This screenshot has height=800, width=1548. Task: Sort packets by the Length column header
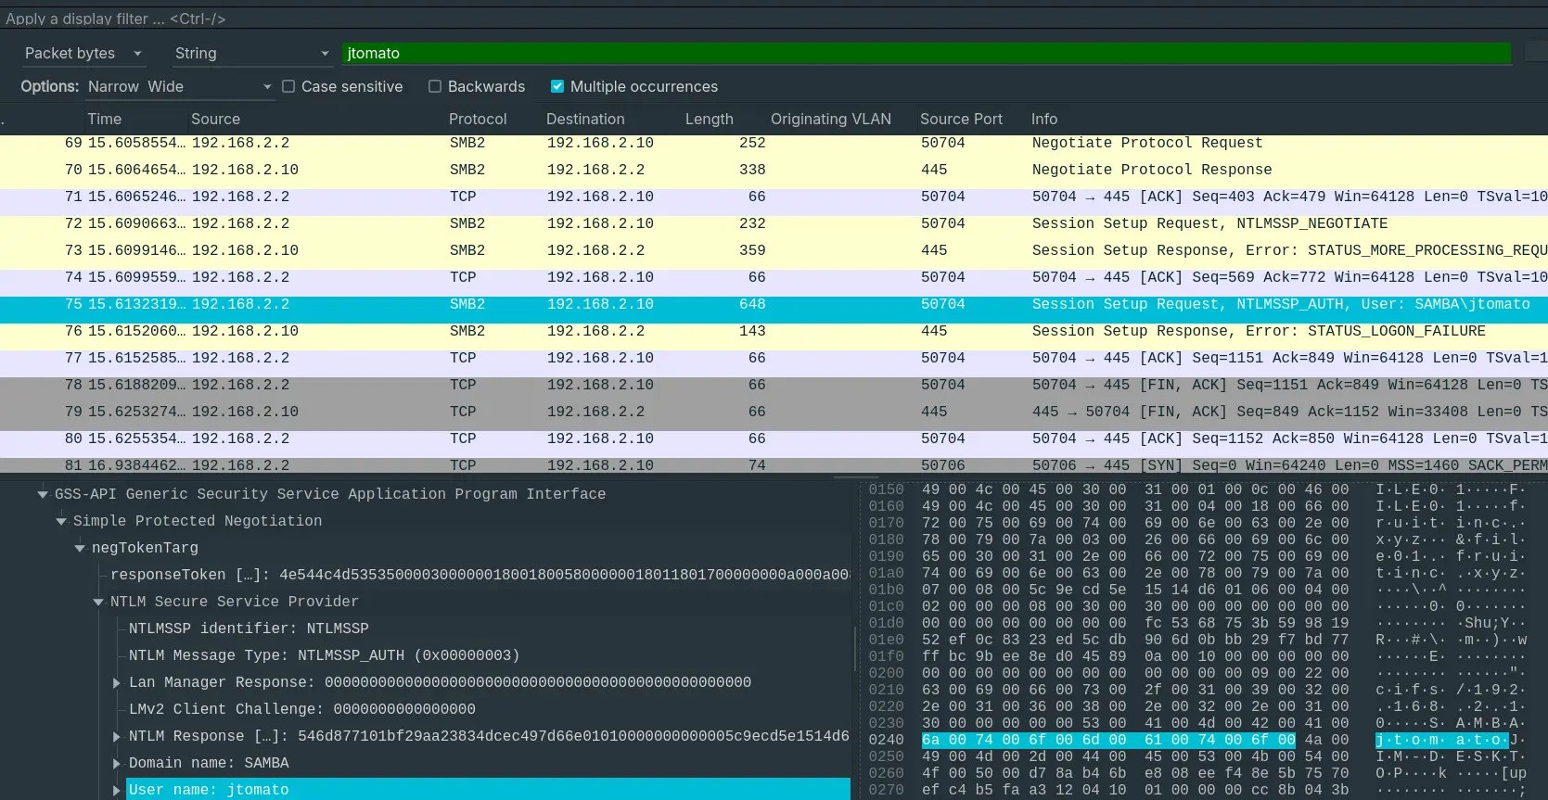point(709,119)
